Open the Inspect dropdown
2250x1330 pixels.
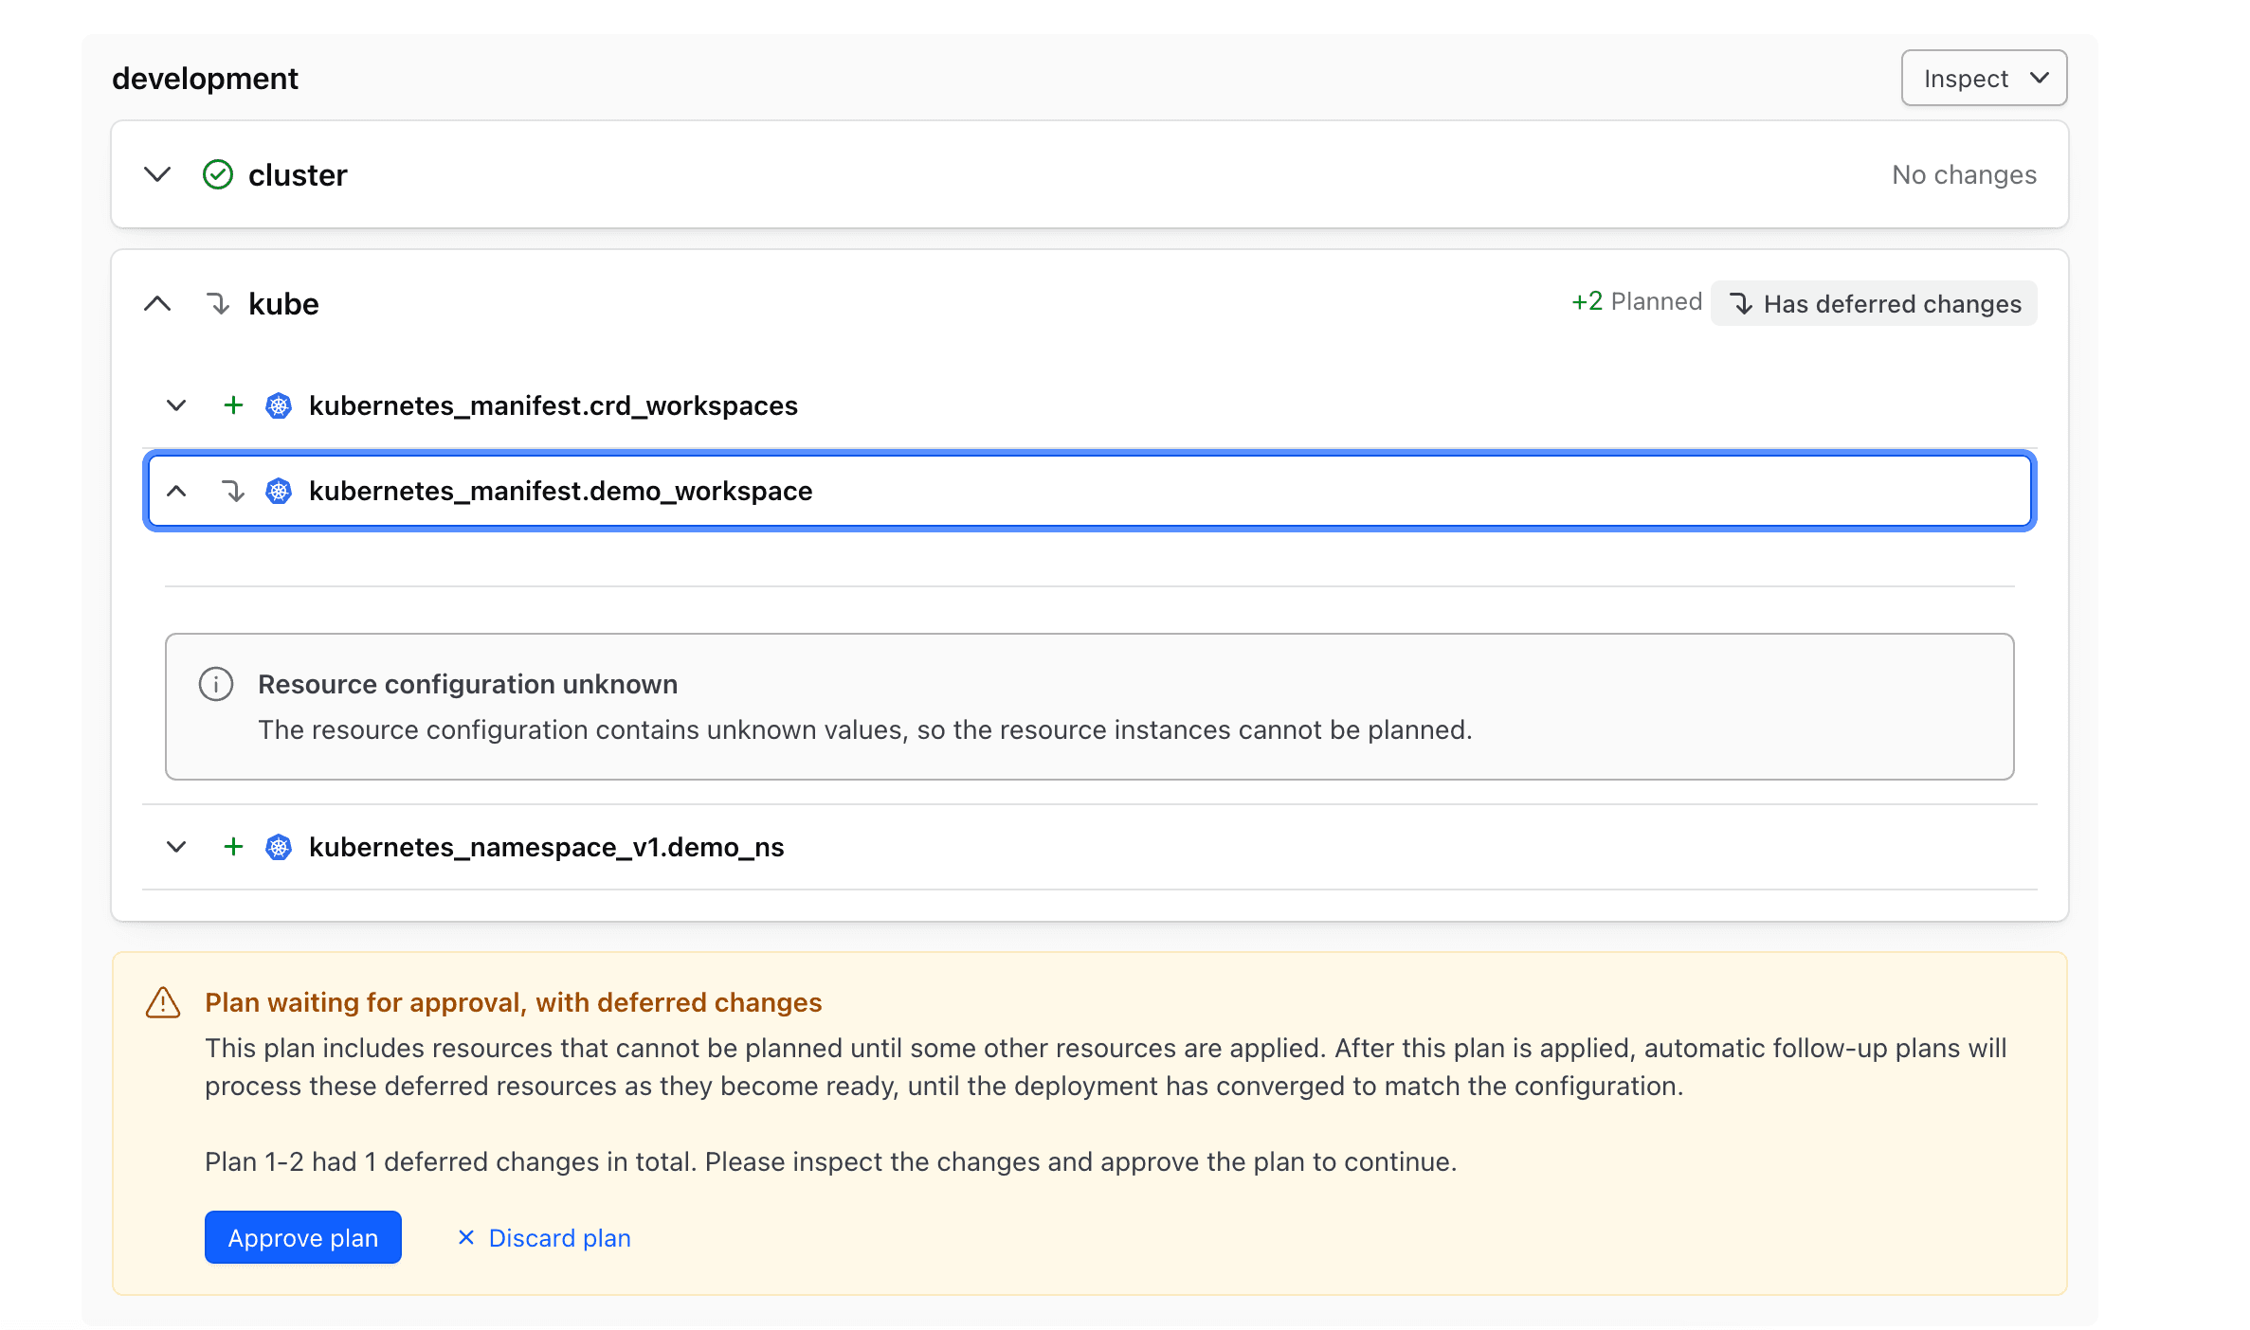click(1983, 78)
